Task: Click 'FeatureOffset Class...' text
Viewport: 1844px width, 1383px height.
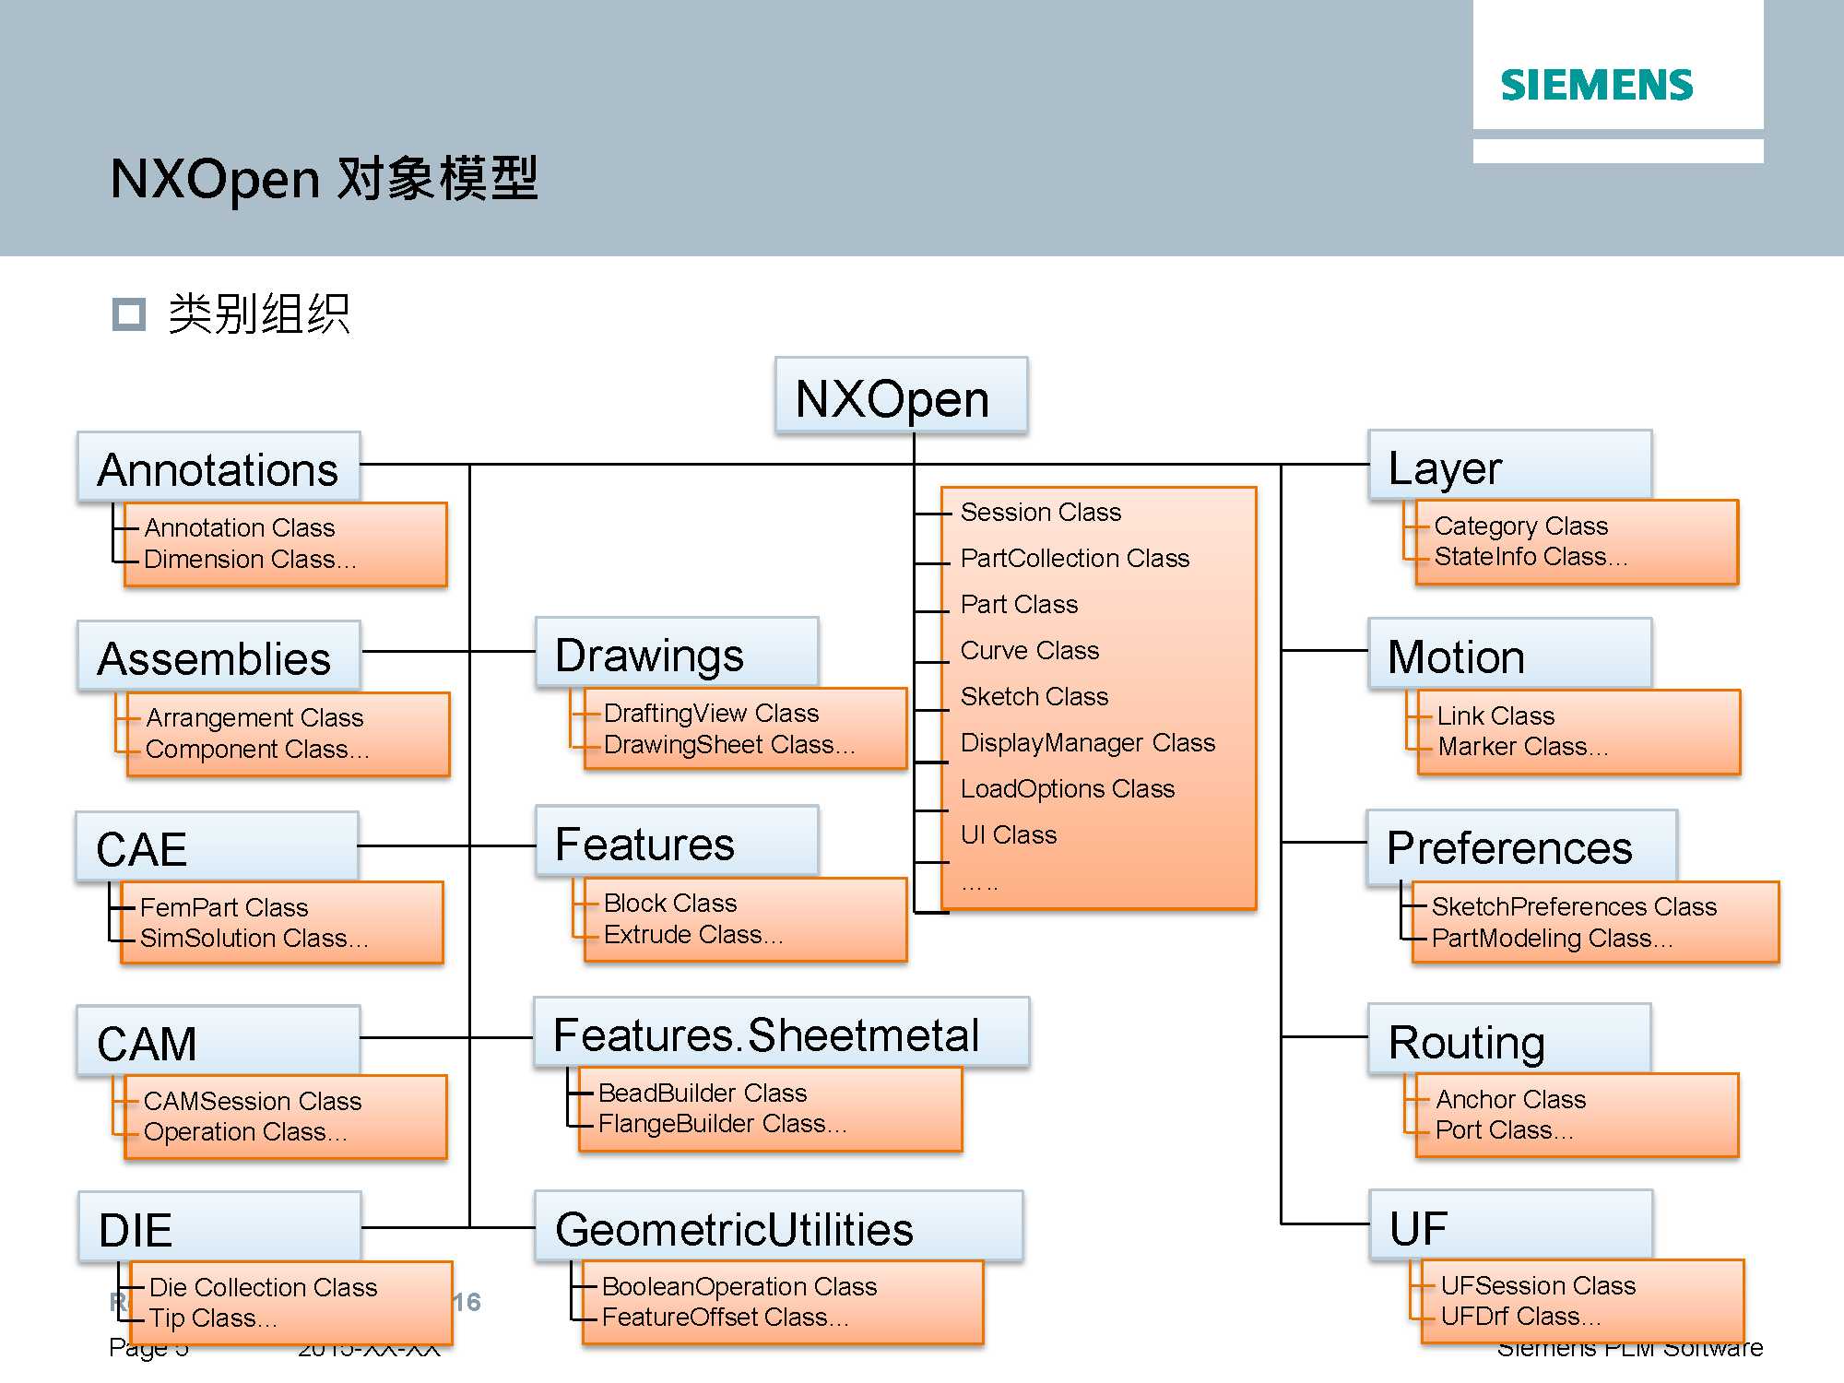Action: coord(726,1317)
